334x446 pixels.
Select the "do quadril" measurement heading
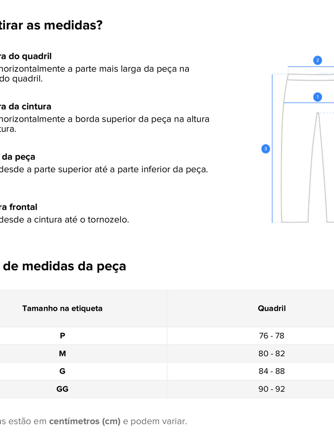(25, 56)
